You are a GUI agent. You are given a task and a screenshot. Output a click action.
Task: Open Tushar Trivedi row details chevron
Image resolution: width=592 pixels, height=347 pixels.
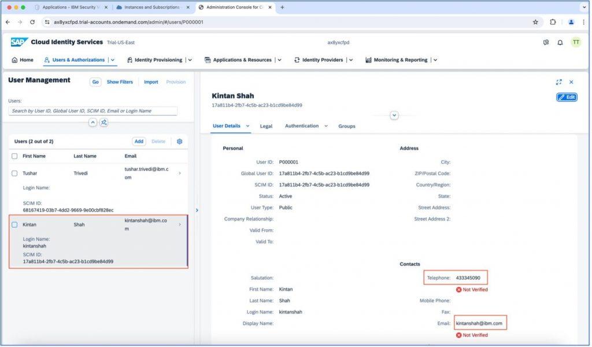click(x=180, y=173)
